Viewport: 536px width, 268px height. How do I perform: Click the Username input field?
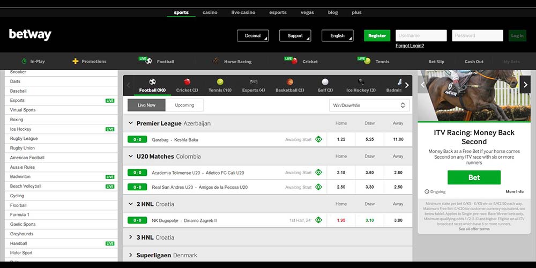click(421, 36)
